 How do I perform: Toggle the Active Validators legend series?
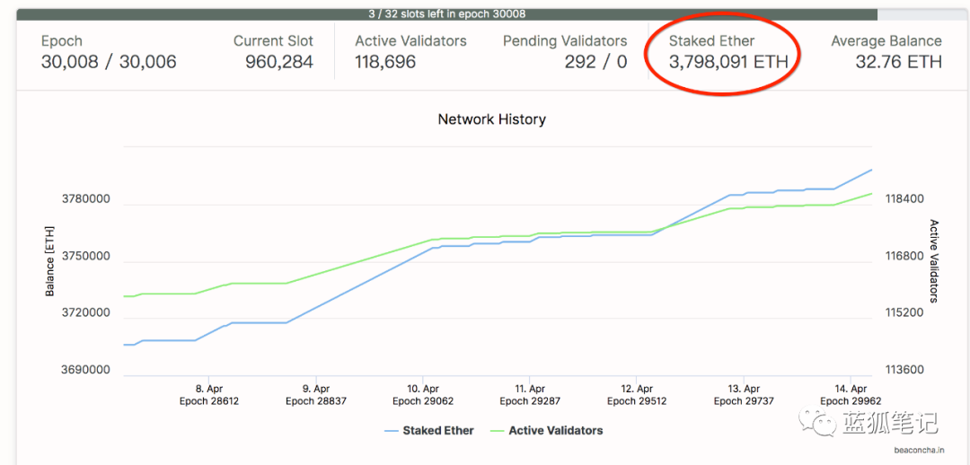pyautogui.click(x=555, y=431)
